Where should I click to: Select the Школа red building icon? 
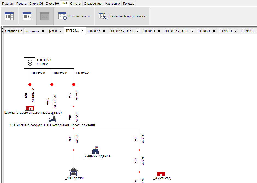pos(30,108)
